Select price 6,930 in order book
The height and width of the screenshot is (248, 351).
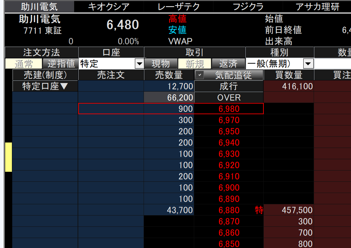click(x=229, y=154)
